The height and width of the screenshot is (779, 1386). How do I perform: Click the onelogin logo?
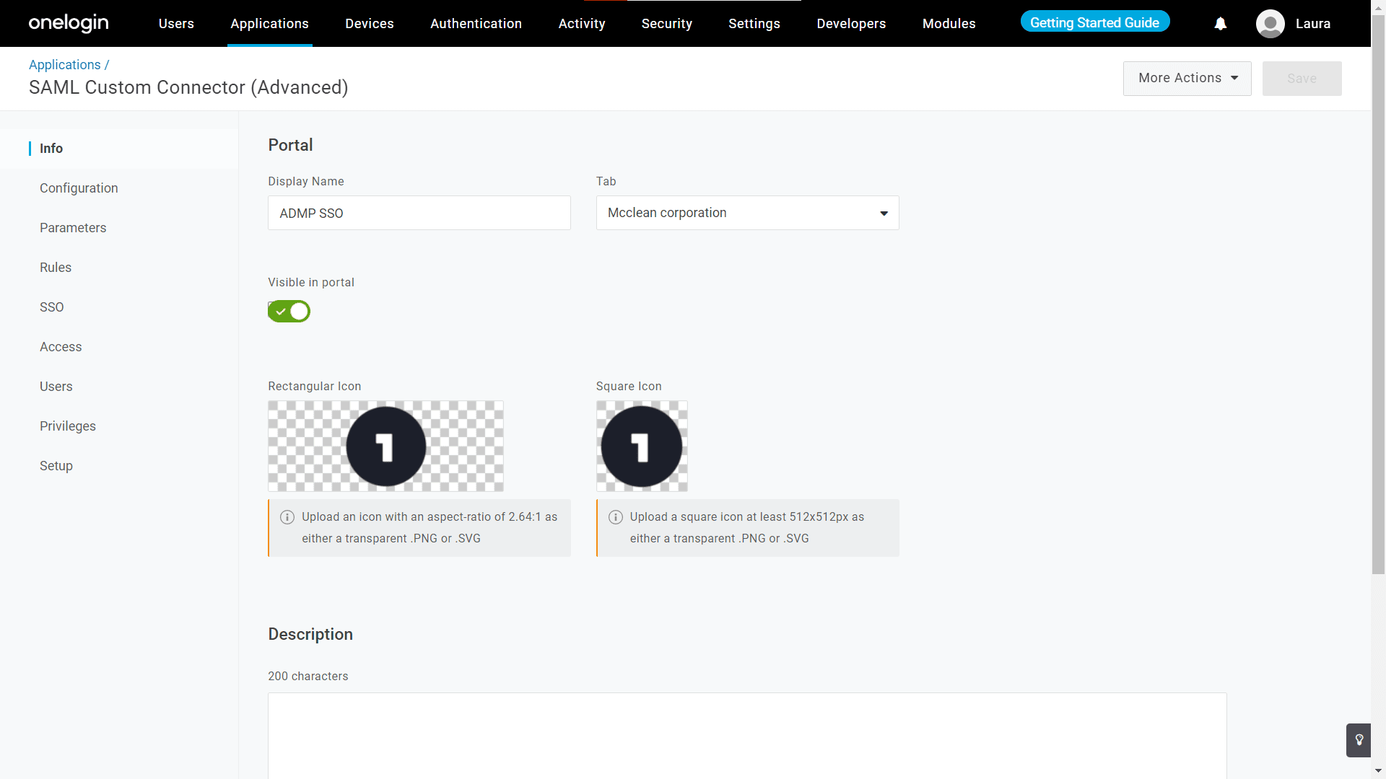pos(69,23)
